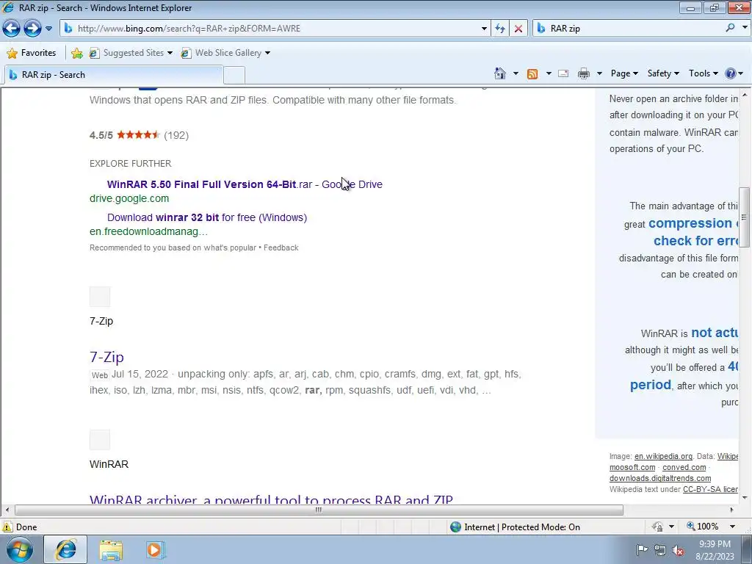Stop loading with the red X icon

click(518, 29)
